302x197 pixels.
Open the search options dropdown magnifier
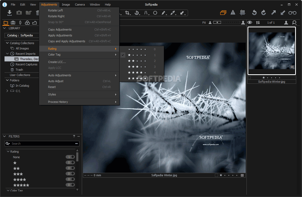[x=8, y=143]
